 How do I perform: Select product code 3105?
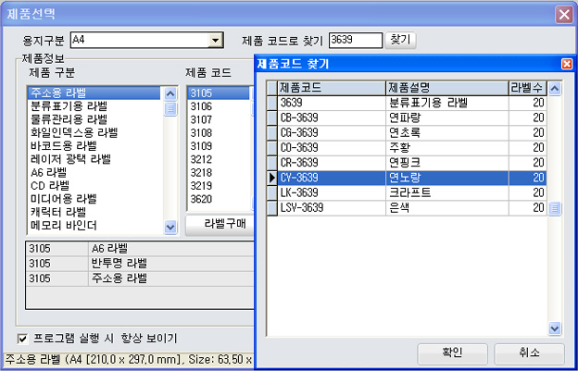click(x=218, y=93)
